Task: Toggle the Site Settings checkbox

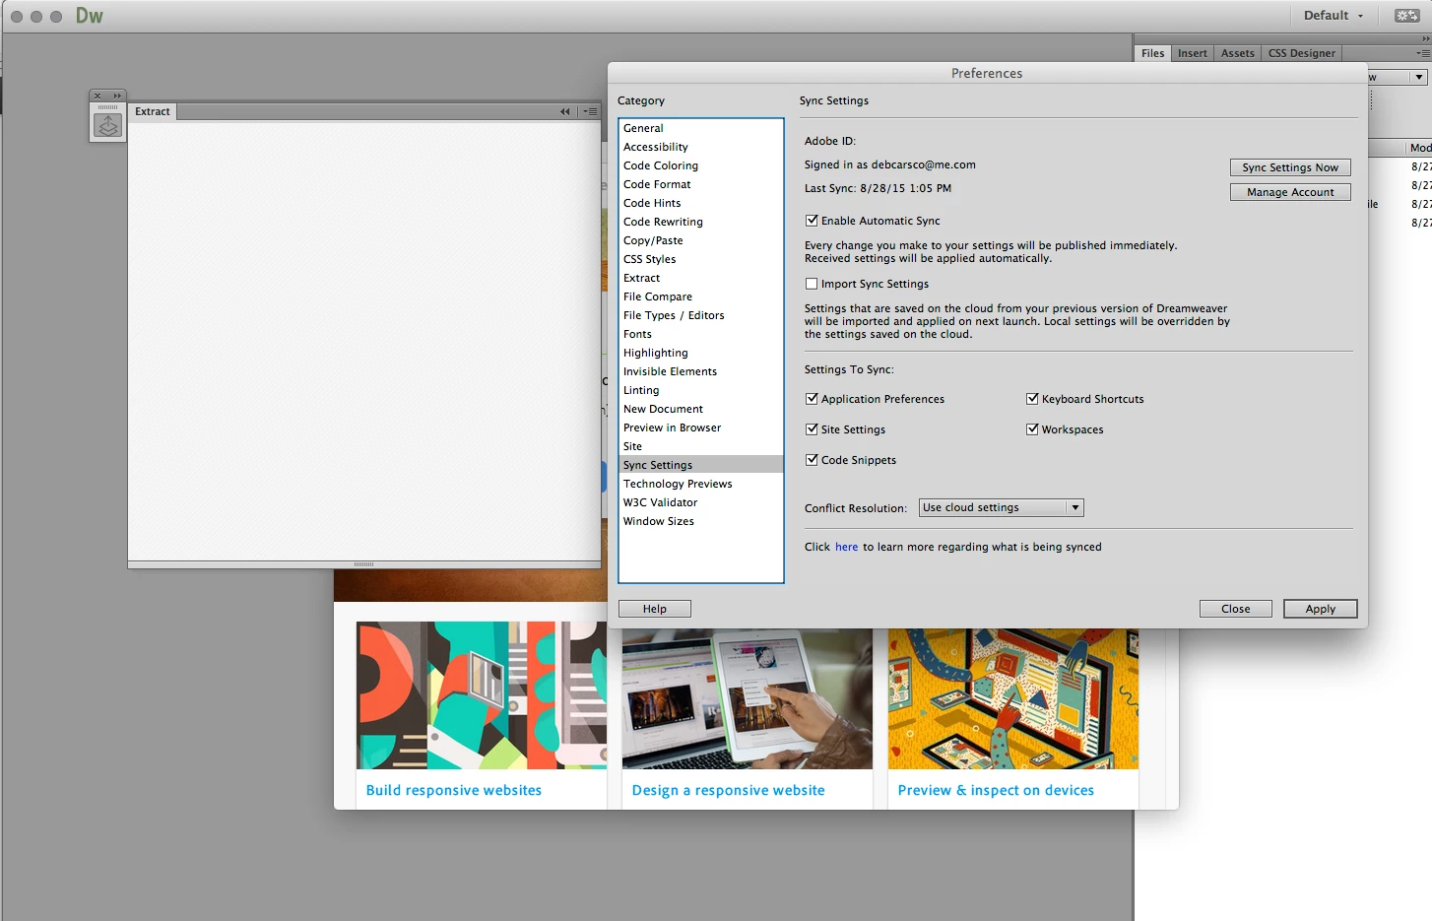Action: tap(812, 429)
